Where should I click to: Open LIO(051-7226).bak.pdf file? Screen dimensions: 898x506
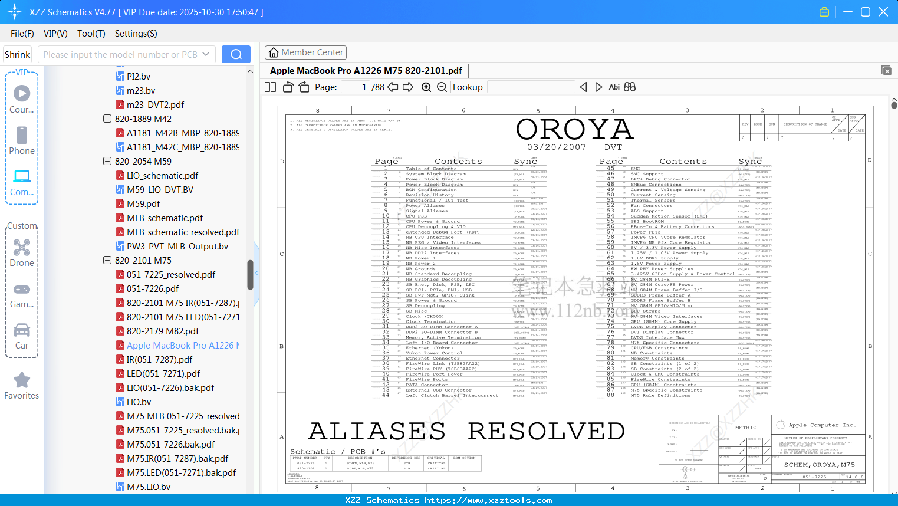(170, 387)
